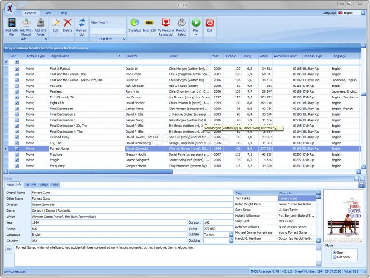Click the horizontal scroll left arrow of the grid
Image resolution: width=370 pixels, height=278 pixels.
point(6,172)
